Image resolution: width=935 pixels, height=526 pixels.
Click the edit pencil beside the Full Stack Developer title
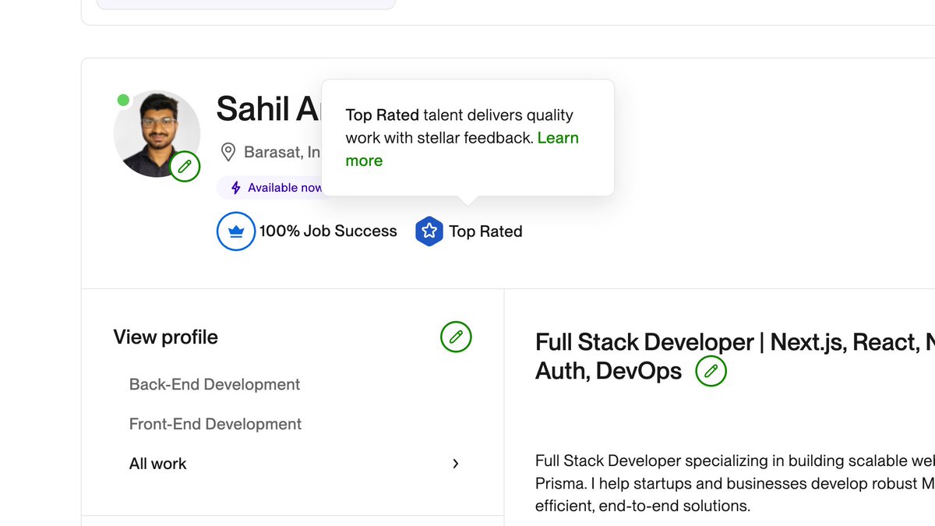click(711, 371)
